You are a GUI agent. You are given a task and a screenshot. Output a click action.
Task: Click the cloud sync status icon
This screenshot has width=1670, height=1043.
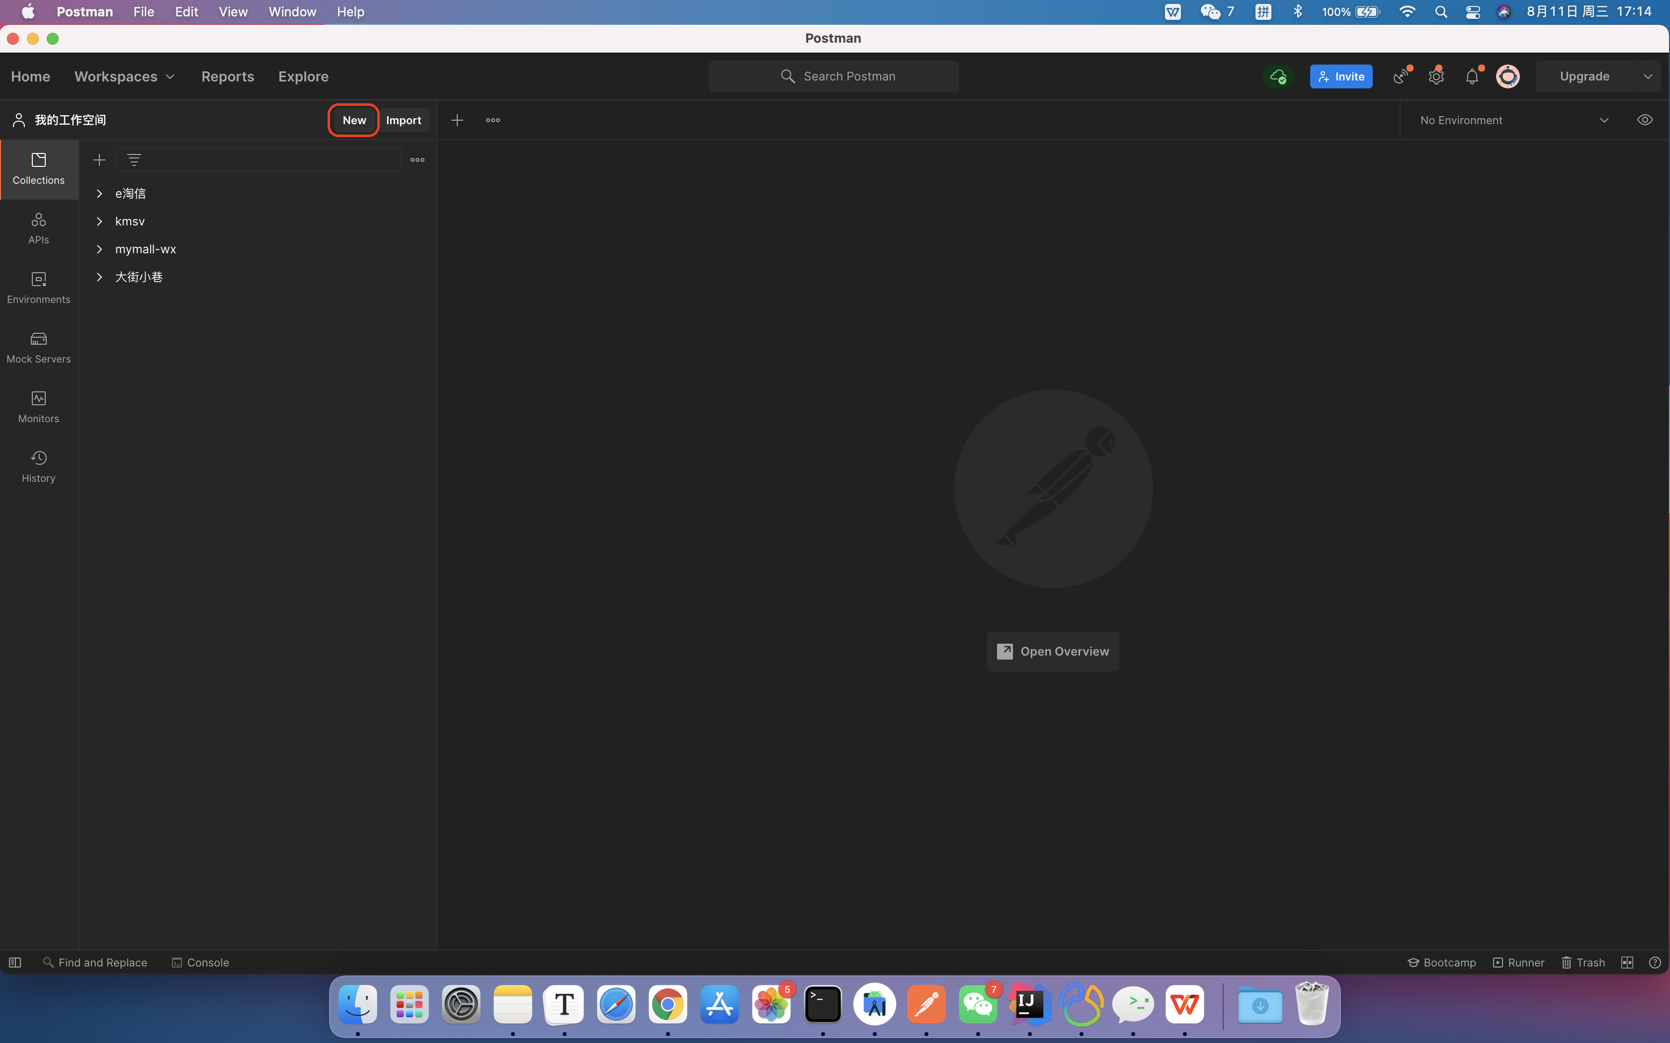tap(1278, 76)
